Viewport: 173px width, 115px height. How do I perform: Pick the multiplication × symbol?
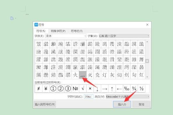(x=90, y=89)
